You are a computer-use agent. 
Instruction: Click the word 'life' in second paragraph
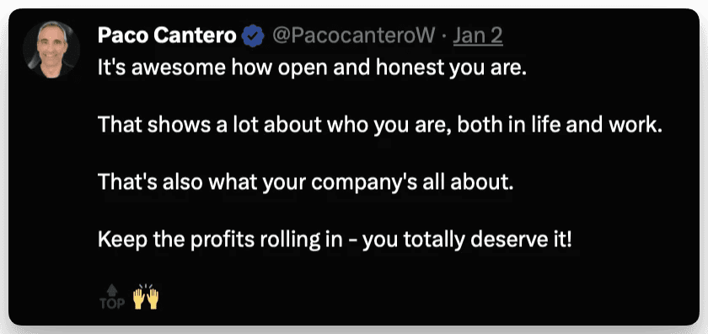click(x=541, y=125)
